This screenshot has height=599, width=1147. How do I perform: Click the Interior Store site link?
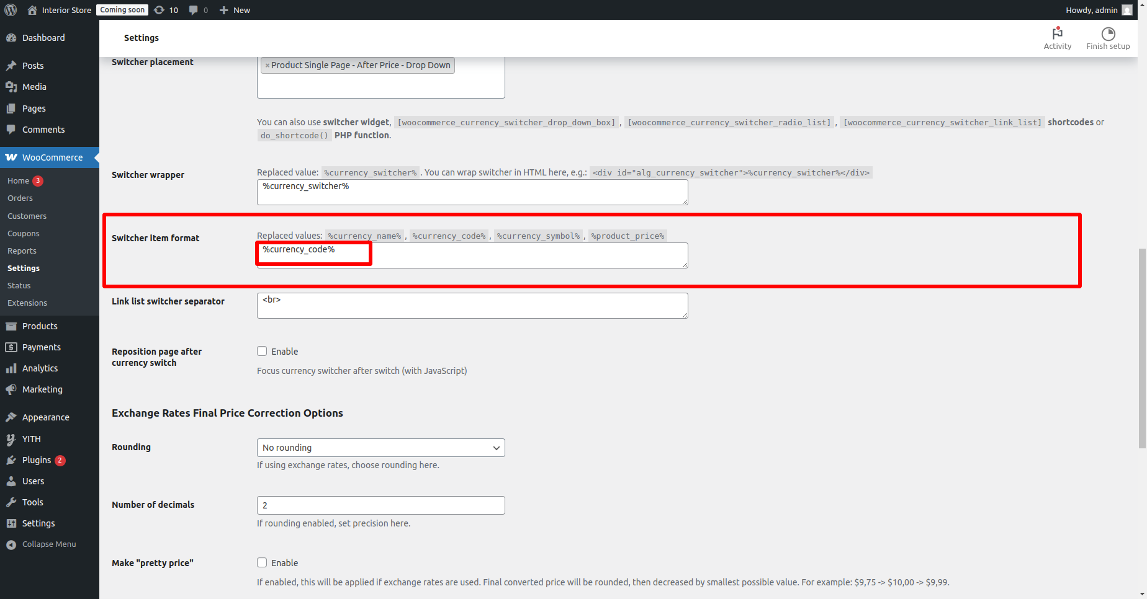[x=66, y=10]
